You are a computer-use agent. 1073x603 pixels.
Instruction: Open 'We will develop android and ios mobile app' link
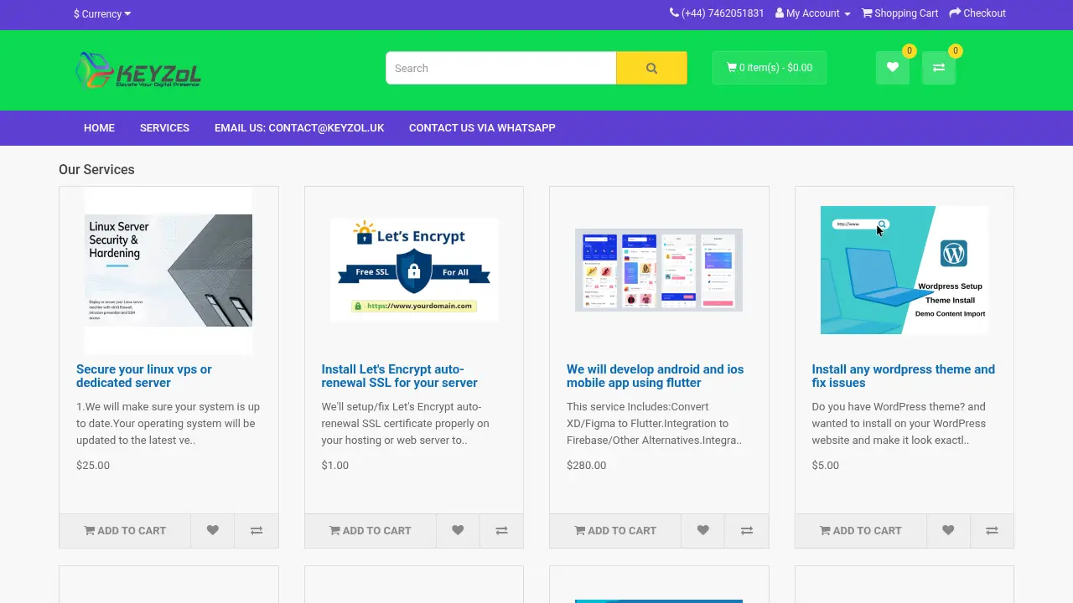(655, 376)
